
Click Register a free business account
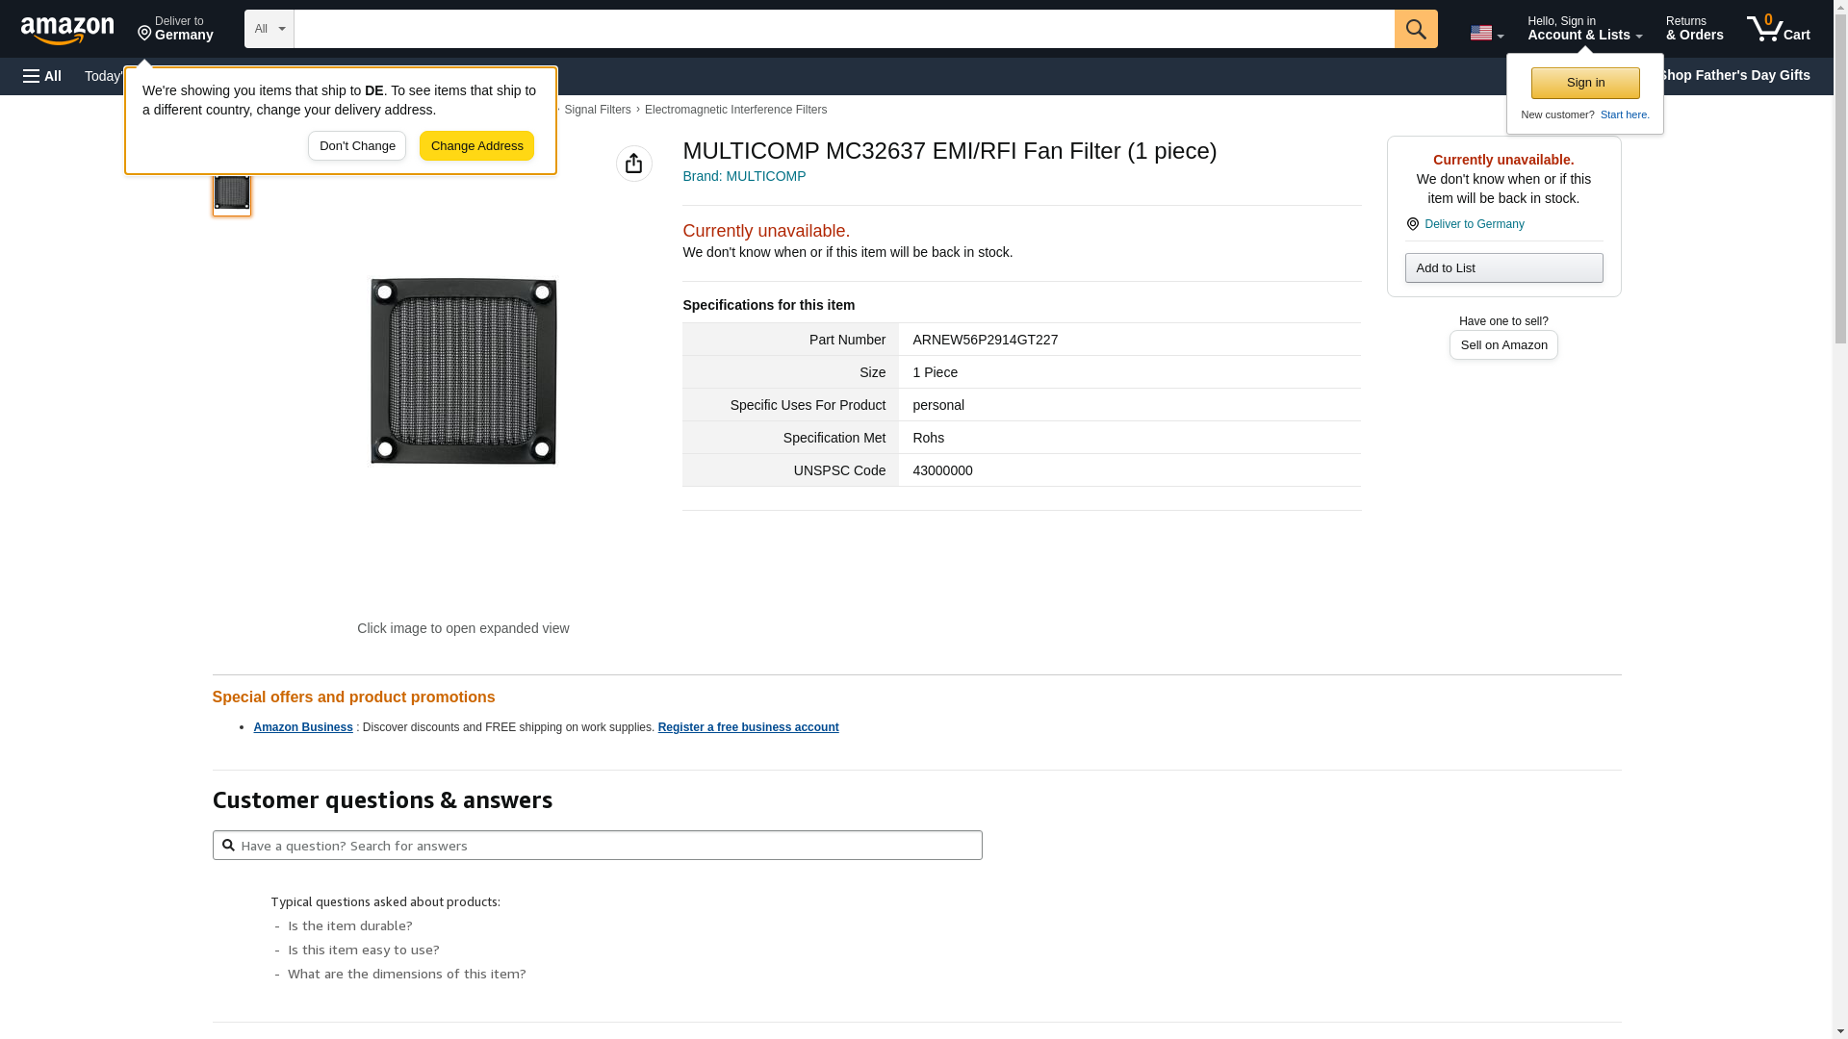click(748, 727)
